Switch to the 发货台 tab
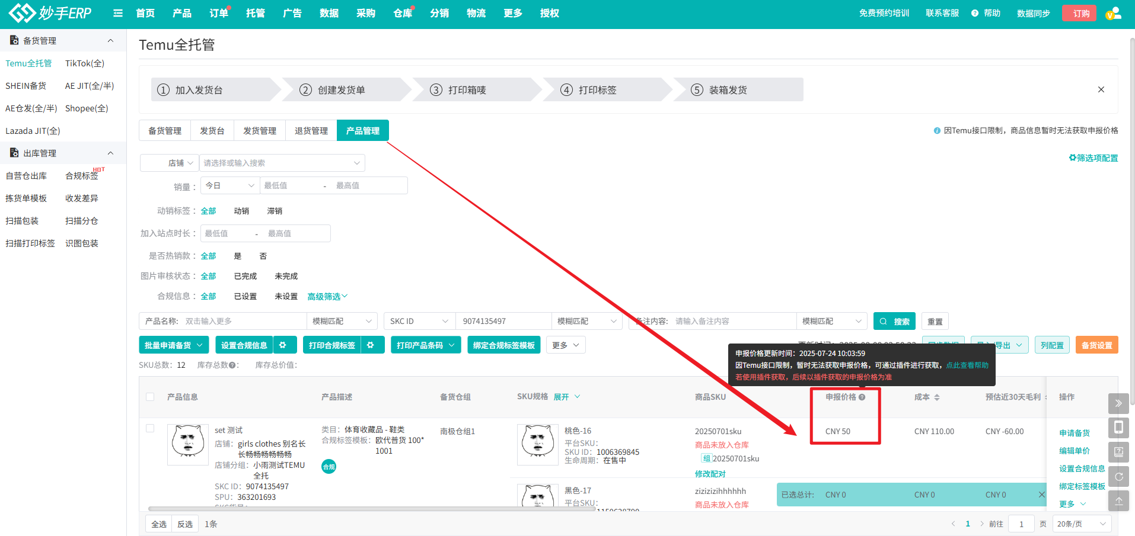 (x=212, y=131)
